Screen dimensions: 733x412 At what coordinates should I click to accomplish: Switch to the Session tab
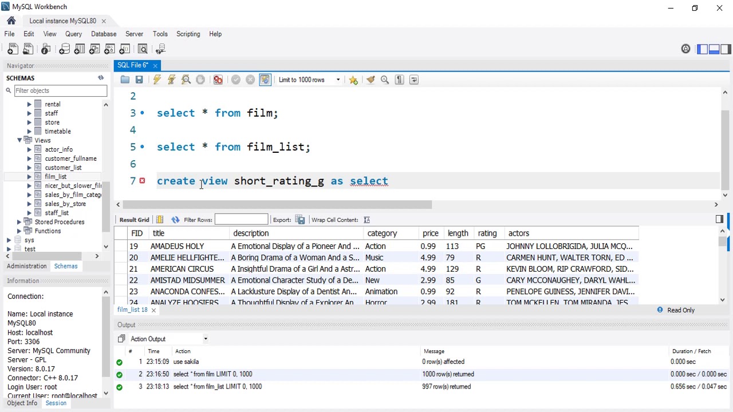pos(56,403)
